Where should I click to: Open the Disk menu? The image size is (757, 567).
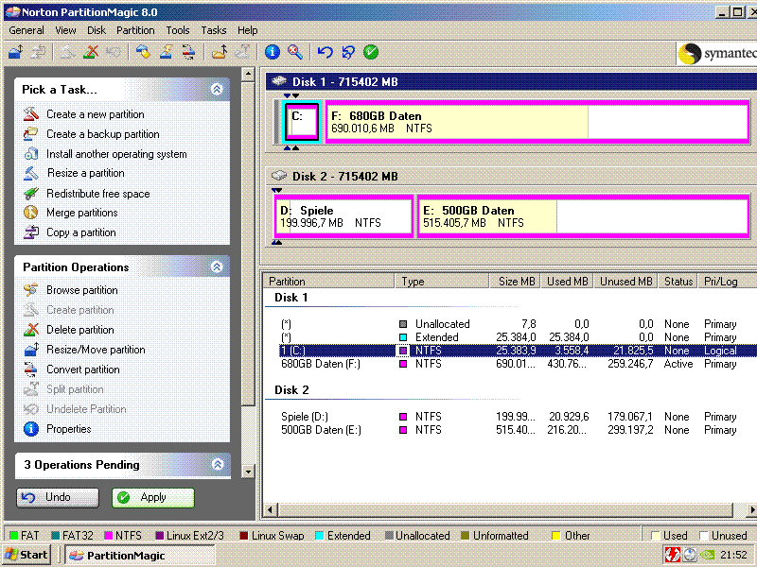pos(97,30)
